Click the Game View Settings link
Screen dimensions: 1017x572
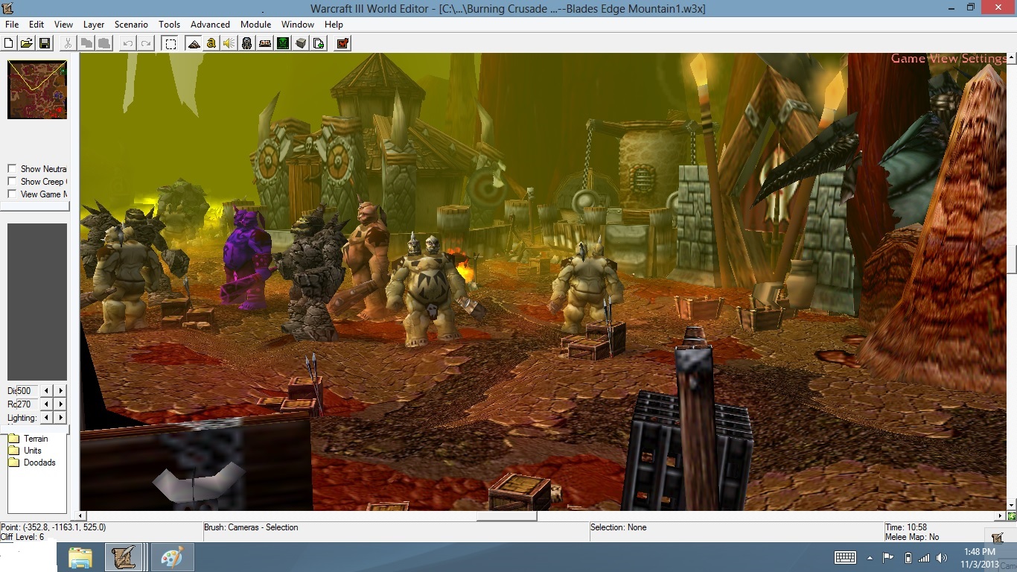tap(949, 58)
